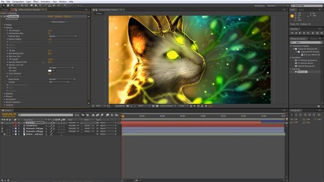Click the timeline layer search field
The height and width of the screenshot is (182, 324).
[x=46, y=115]
